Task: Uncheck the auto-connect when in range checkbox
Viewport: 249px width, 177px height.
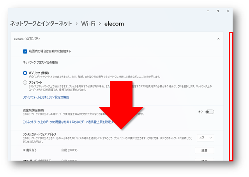Action: [25, 51]
